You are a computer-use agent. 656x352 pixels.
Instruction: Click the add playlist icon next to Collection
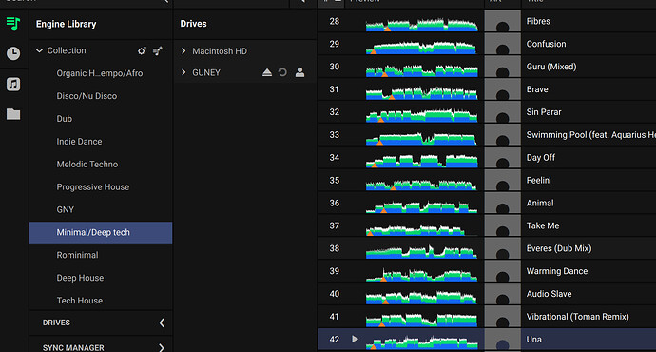[x=157, y=51]
